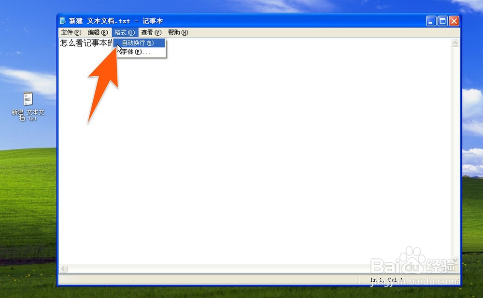483x298 pixels.
Task: Minimize the Notepad window
Action: [431, 21]
